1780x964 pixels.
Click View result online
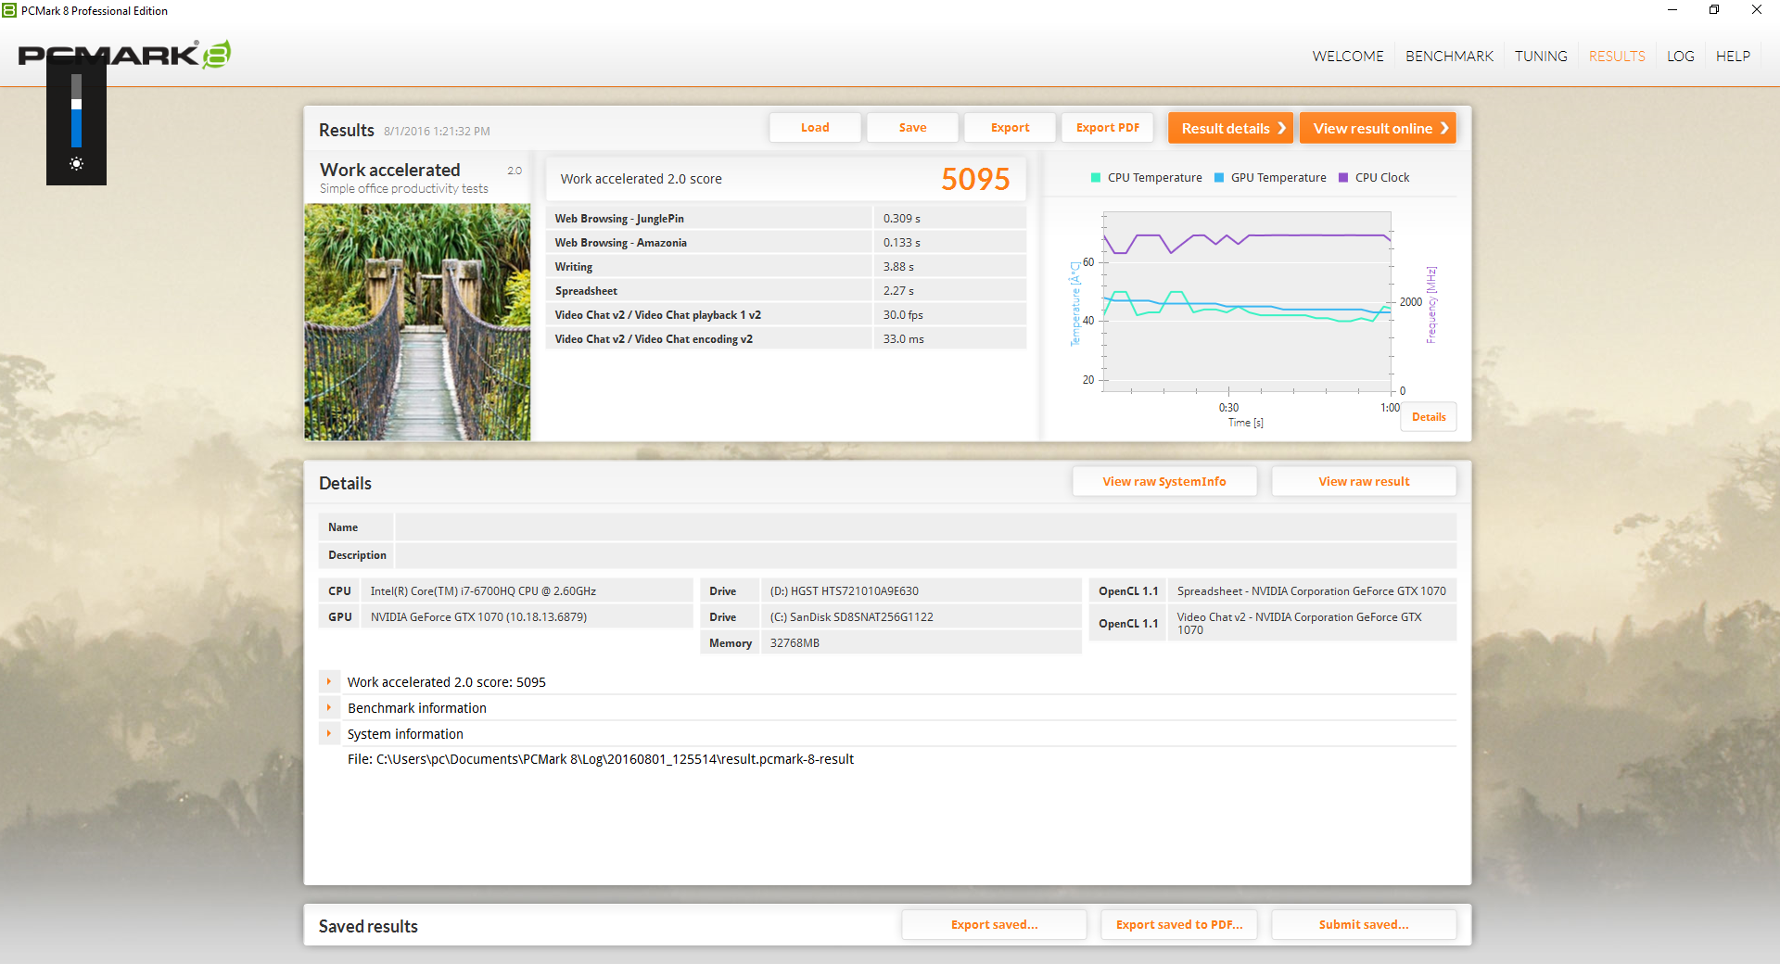(1378, 128)
